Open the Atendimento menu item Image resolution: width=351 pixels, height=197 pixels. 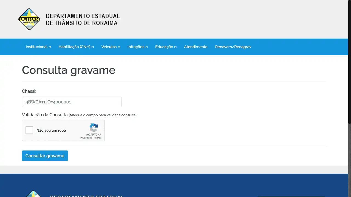(x=196, y=47)
